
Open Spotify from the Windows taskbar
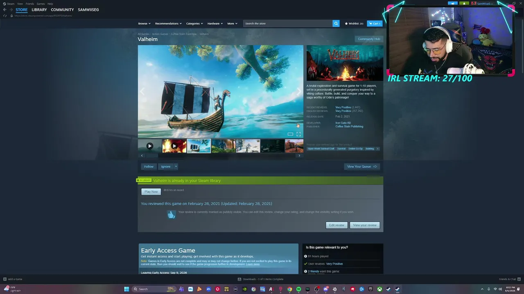298,289
